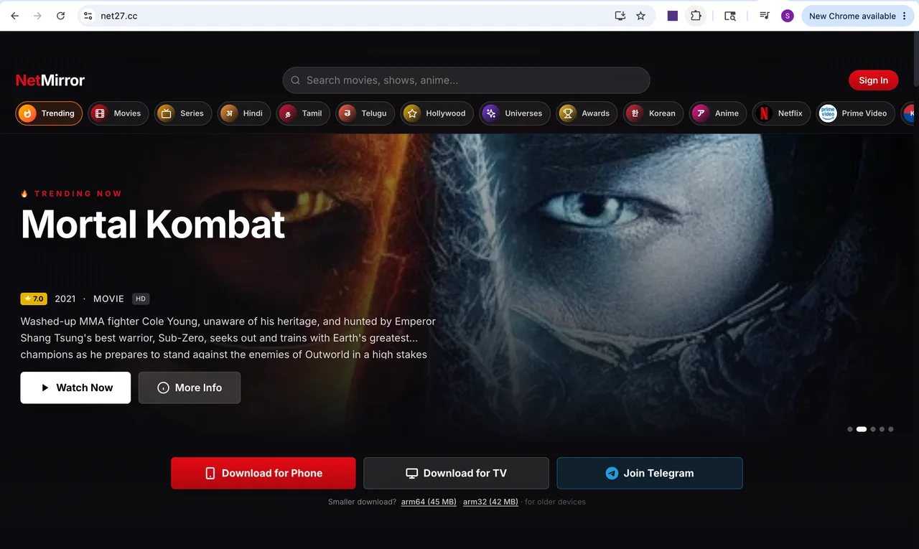Switch to the Movies category
Image resolution: width=919 pixels, height=549 pixels.
pyautogui.click(x=118, y=113)
